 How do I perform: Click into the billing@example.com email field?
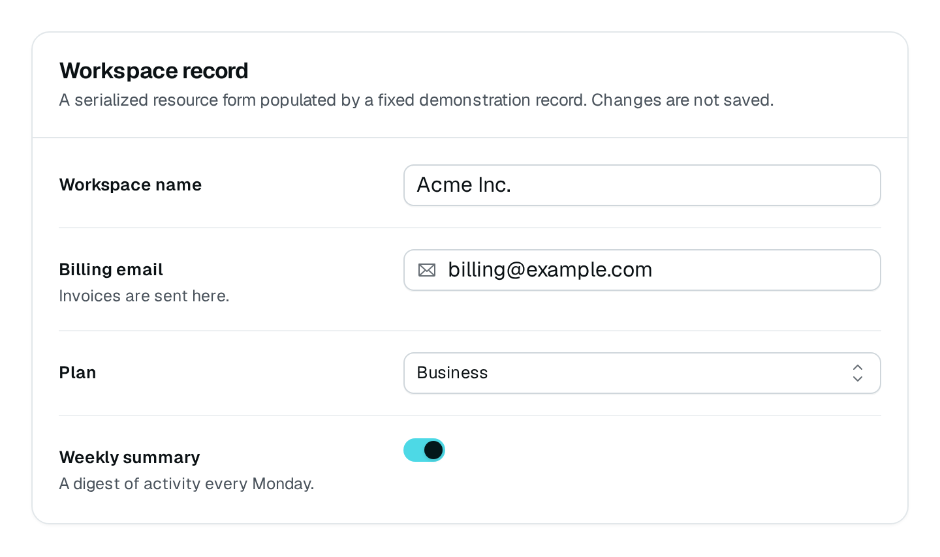[x=642, y=270]
